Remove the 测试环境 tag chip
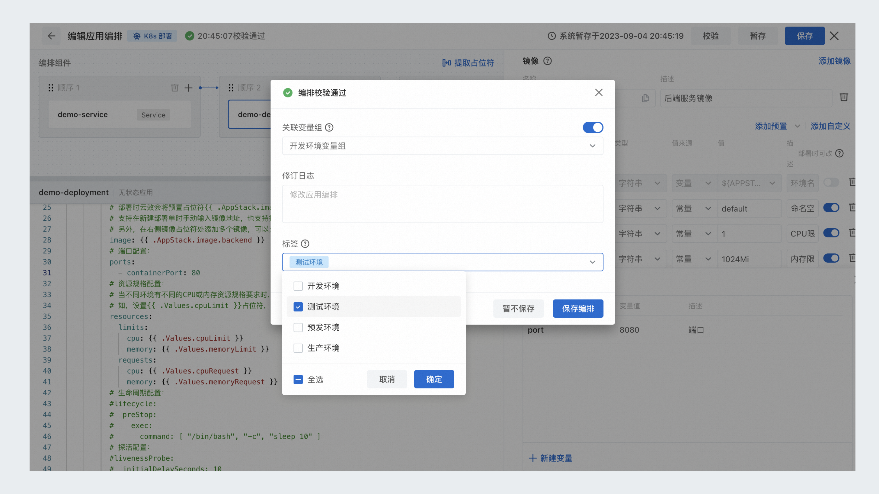Image resolution: width=879 pixels, height=494 pixels. 309,262
